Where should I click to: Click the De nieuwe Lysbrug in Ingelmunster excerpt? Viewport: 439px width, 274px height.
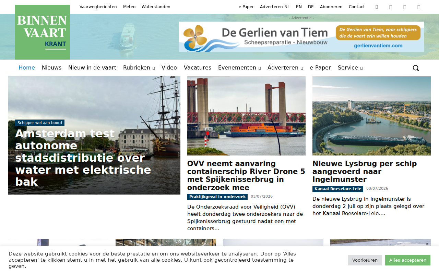368,206
